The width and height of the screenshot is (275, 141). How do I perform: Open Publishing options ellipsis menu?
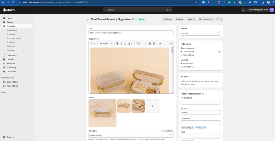tap(219, 44)
